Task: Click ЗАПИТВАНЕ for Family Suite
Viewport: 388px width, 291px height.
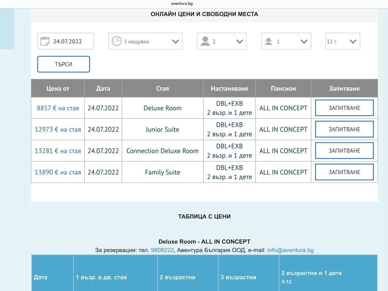Action: pyautogui.click(x=344, y=172)
